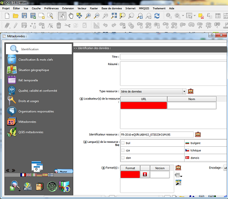Click the xml edit icon
228x199 pixels.
(28, 187)
